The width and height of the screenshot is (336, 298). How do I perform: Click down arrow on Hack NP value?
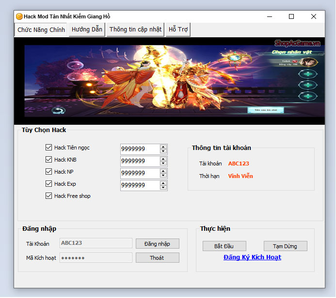tap(163, 176)
